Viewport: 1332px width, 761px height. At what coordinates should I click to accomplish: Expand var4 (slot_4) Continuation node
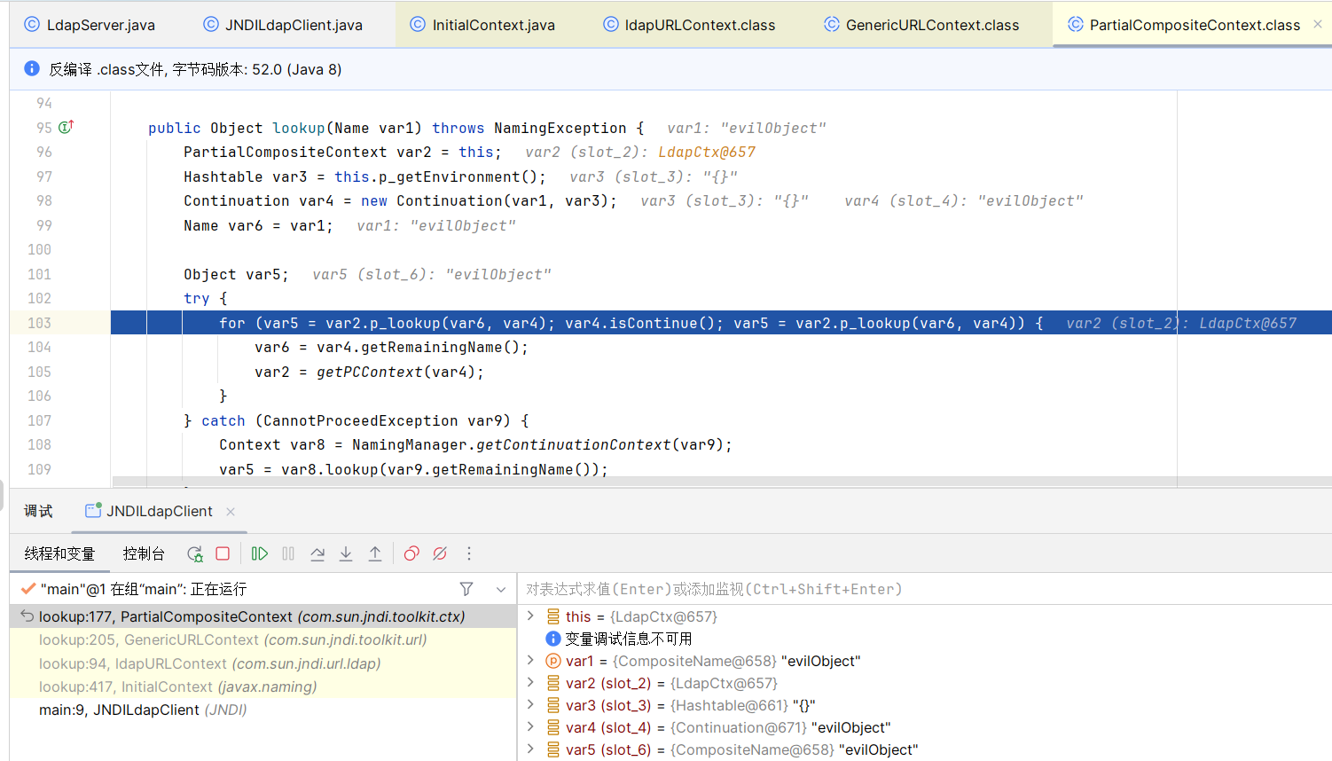point(530,726)
